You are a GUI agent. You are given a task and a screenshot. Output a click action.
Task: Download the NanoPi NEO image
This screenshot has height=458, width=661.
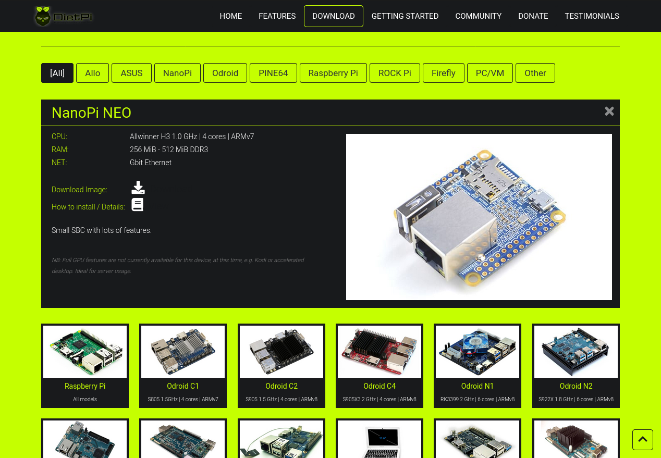point(138,187)
